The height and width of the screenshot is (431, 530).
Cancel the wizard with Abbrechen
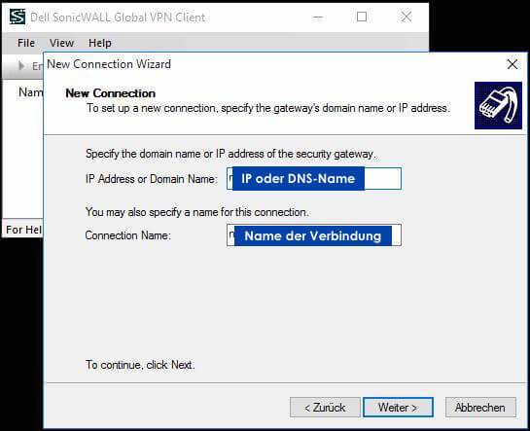(480, 407)
